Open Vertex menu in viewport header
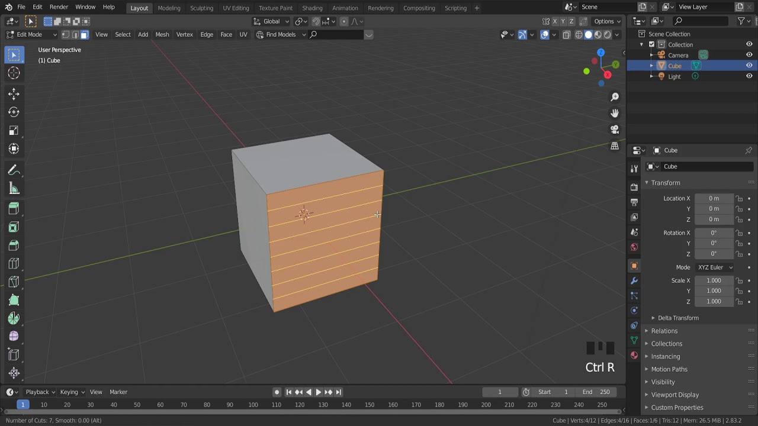758x426 pixels. 184,34
